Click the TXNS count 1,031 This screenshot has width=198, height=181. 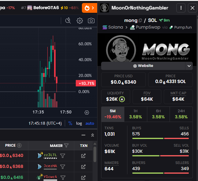pyautogui.click(x=110, y=134)
